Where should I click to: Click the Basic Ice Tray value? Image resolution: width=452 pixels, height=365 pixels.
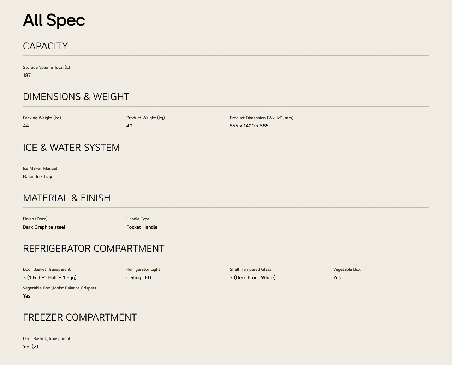click(x=37, y=176)
